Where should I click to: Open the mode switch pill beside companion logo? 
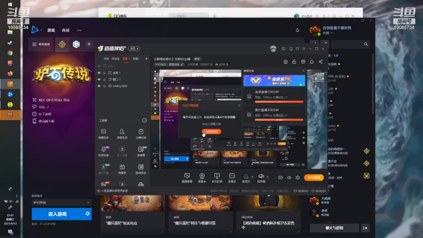pyautogui.click(x=134, y=49)
